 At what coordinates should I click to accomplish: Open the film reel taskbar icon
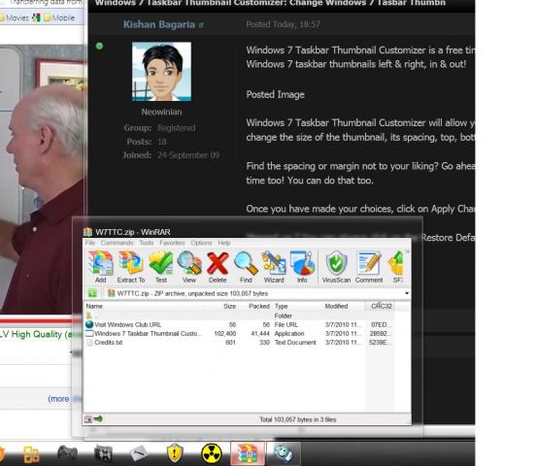click(x=103, y=453)
